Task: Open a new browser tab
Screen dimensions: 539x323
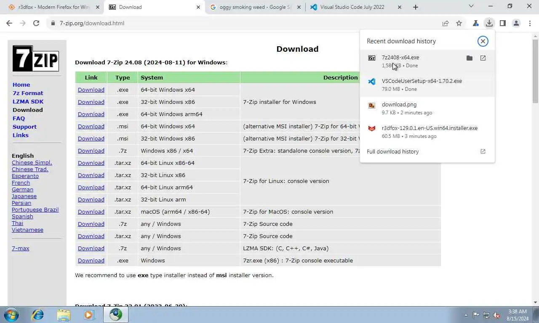Action: [x=416, y=7]
